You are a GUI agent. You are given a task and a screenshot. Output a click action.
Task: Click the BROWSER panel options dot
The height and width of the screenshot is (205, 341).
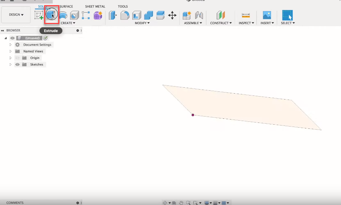click(x=78, y=31)
